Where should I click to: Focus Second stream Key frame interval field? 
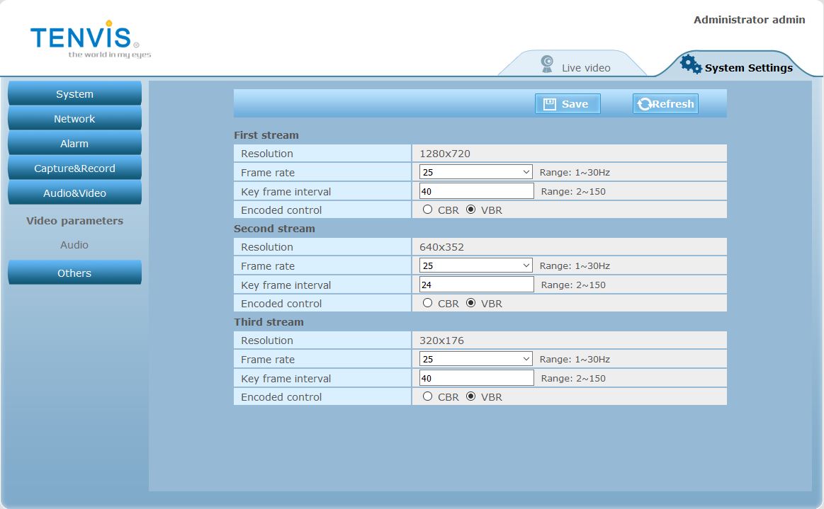tap(476, 285)
